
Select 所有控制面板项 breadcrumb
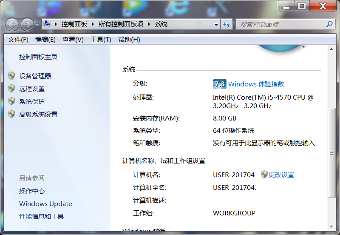[x=121, y=24]
